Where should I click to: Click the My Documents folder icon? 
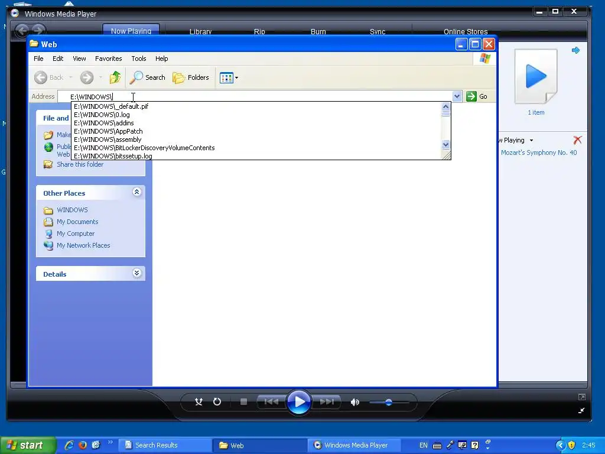coord(48,222)
